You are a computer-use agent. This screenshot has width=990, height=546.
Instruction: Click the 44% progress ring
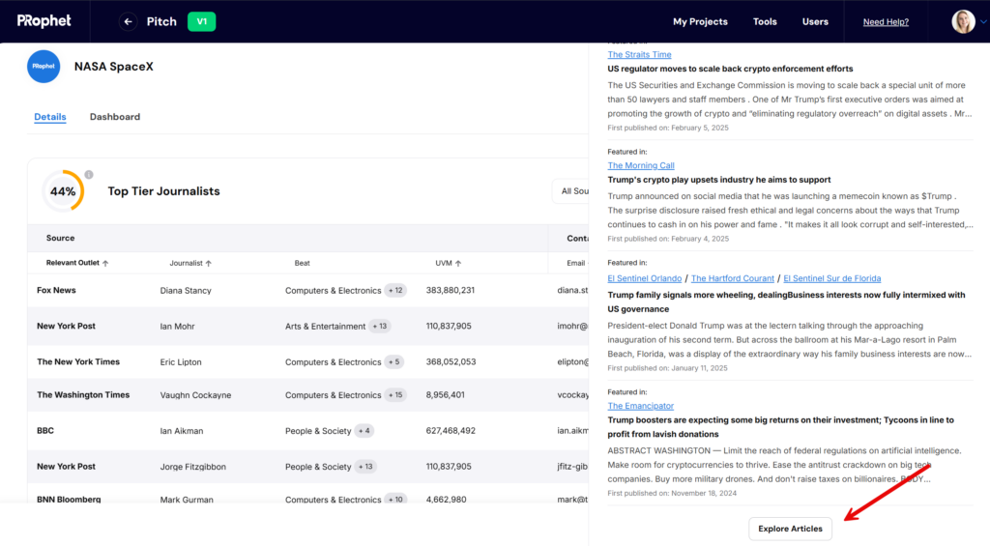pos(63,190)
